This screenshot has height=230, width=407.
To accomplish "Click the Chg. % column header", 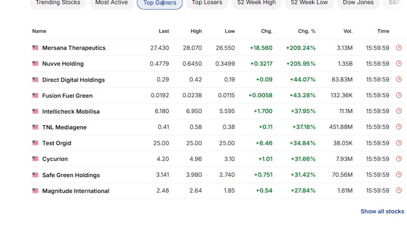I will 306,31.
